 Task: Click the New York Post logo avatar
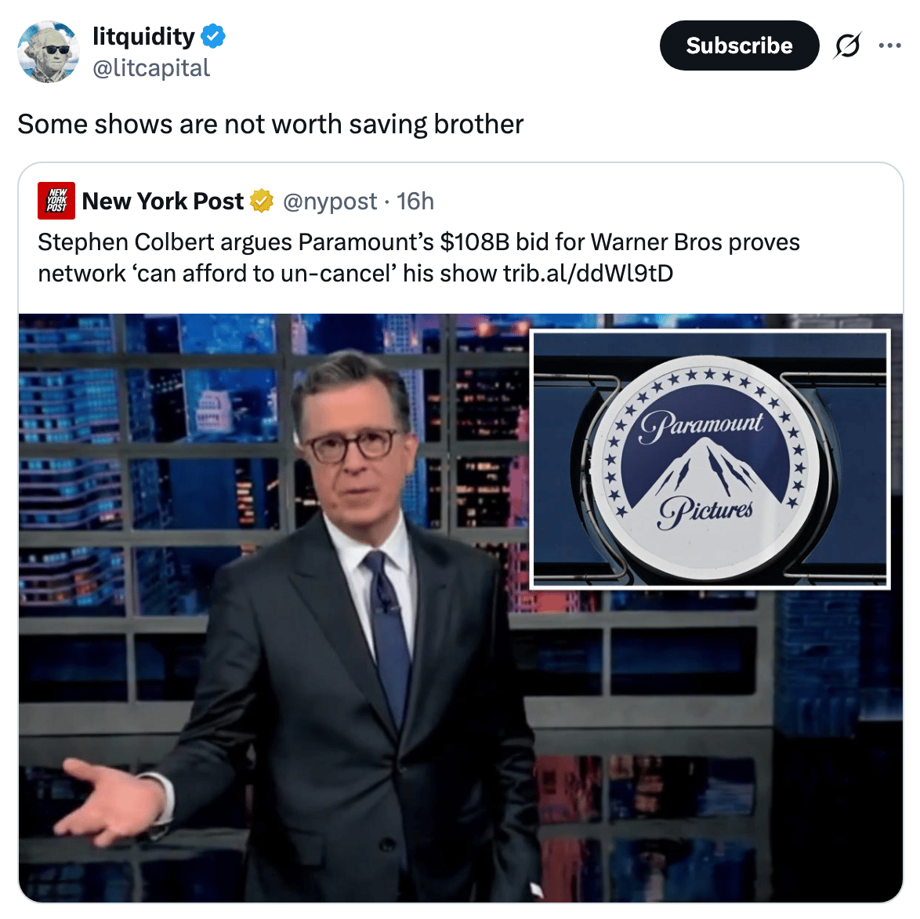pos(56,201)
